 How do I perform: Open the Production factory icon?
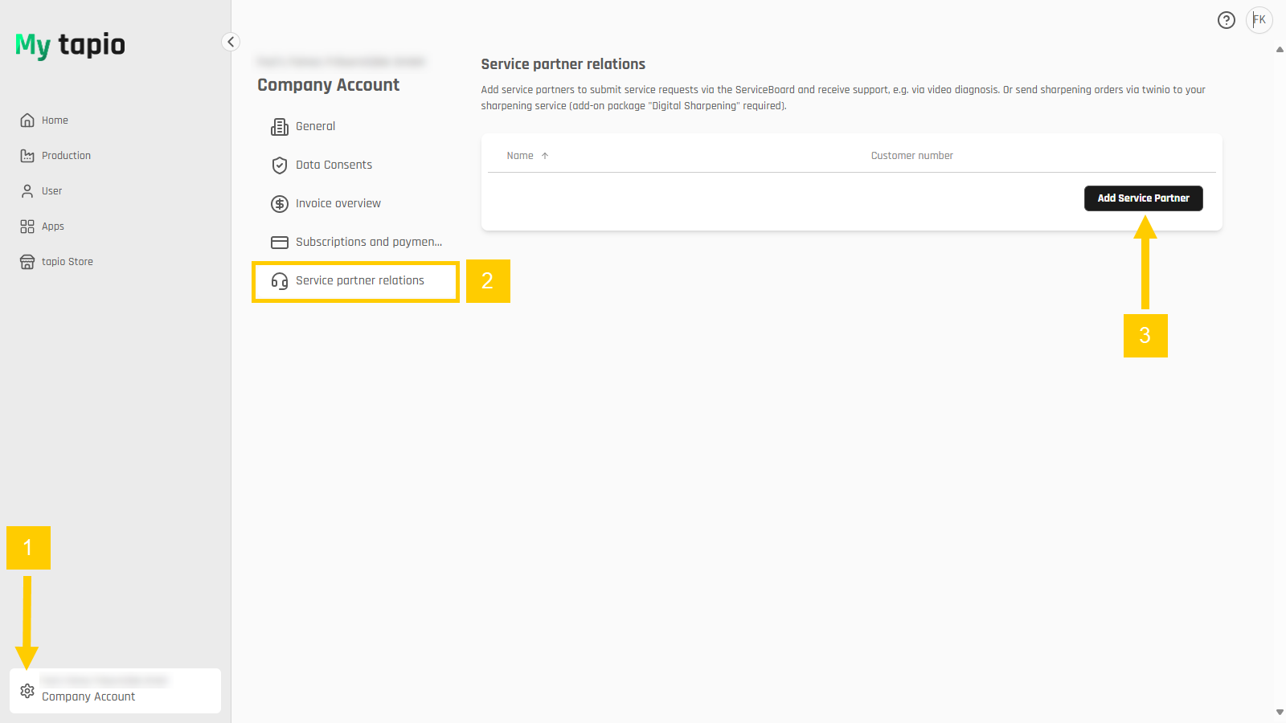click(27, 156)
